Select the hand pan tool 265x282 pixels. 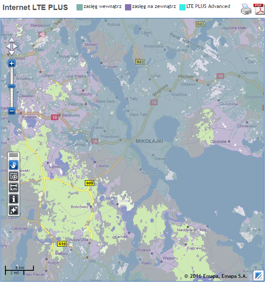click(x=14, y=165)
